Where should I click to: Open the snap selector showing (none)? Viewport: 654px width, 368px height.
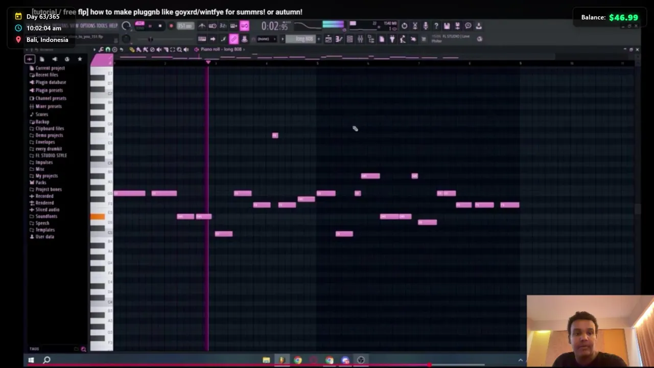267,39
